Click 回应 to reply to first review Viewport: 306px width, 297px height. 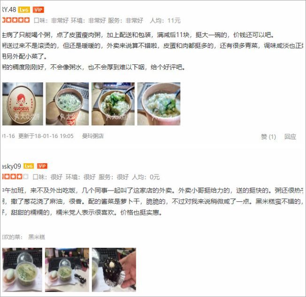pyautogui.click(x=290, y=137)
